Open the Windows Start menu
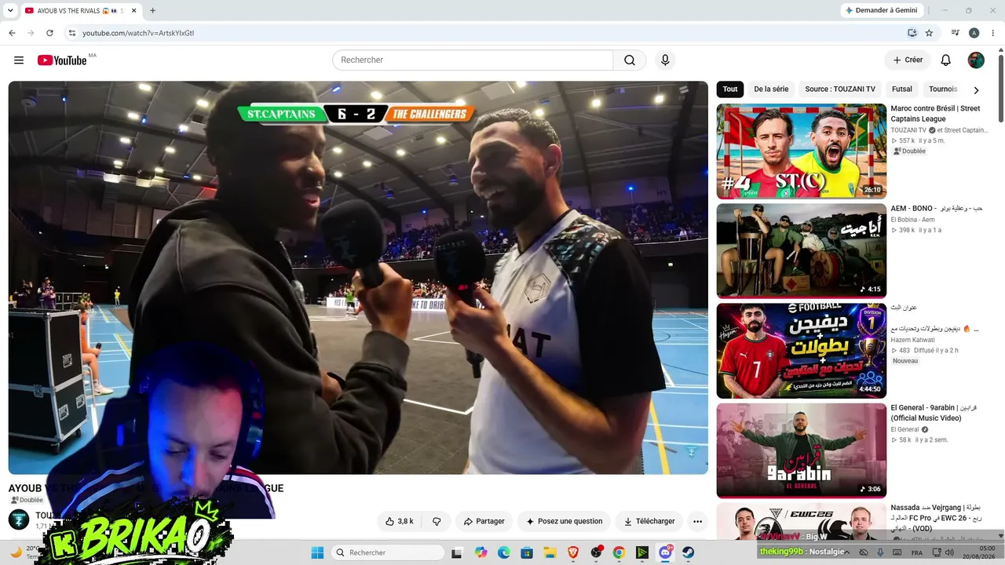 [x=317, y=552]
